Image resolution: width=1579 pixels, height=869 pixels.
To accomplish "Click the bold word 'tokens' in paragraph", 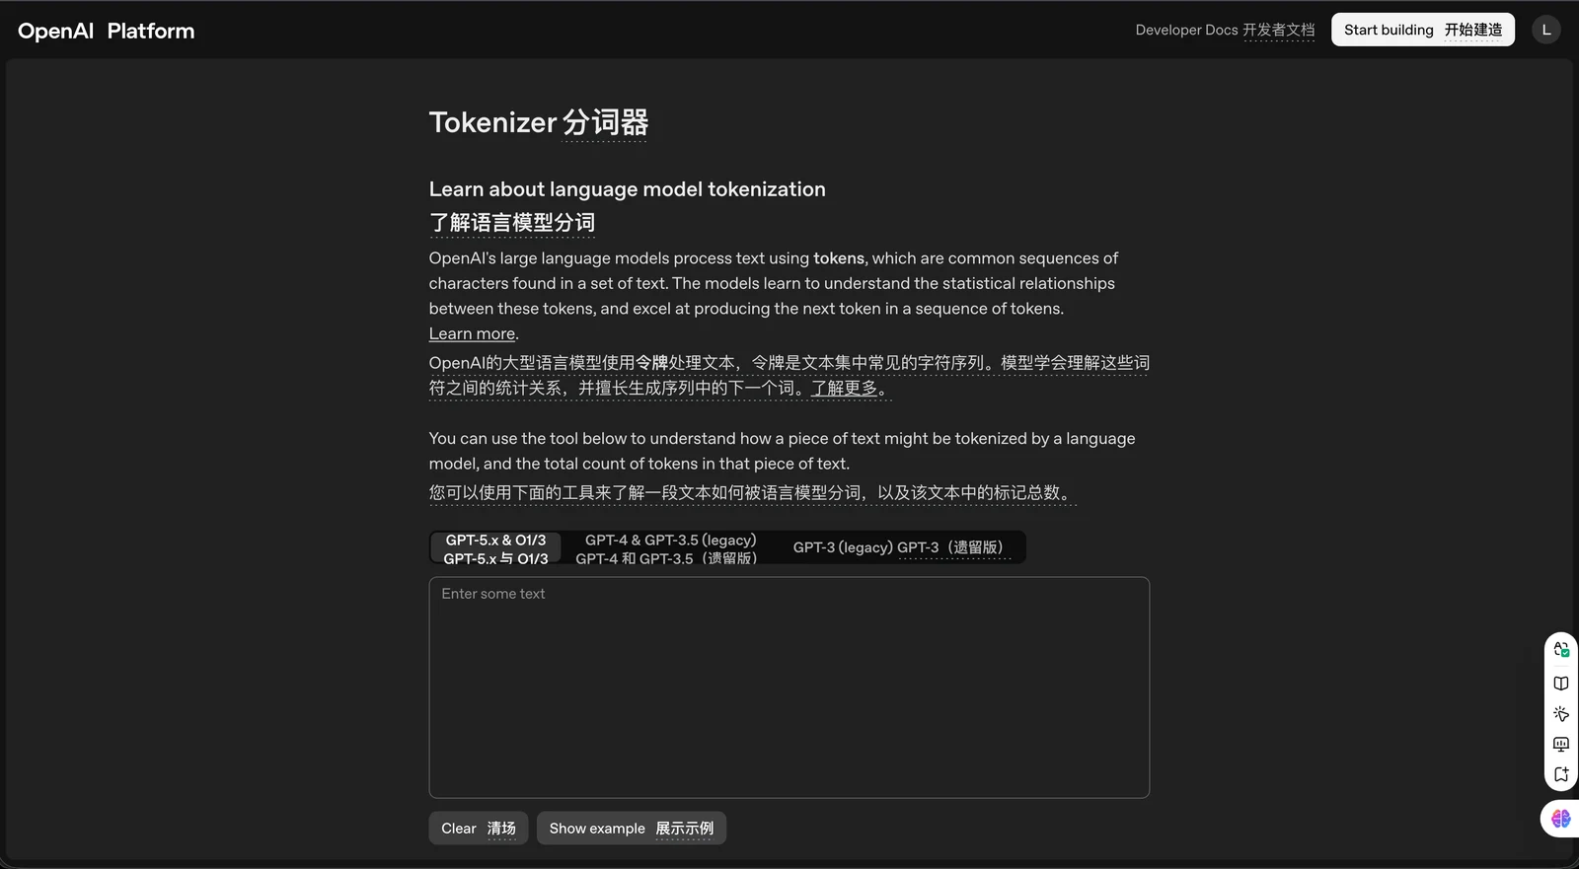I will pos(839,258).
